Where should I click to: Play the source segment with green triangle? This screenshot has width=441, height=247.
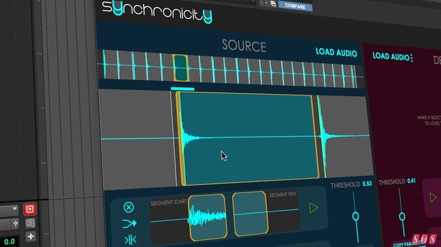(x=313, y=208)
